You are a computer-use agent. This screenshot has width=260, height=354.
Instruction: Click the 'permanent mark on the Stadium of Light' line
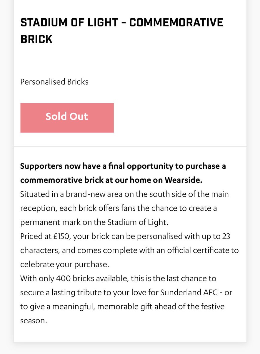[94, 222]
